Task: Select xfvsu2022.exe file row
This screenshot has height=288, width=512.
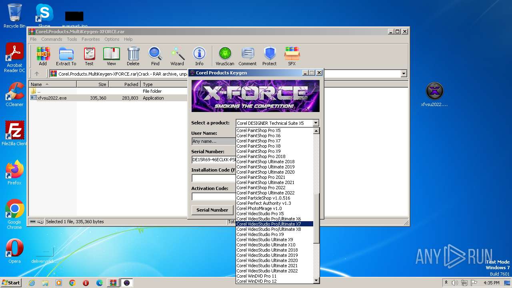Action: click(x=108, y=98)
